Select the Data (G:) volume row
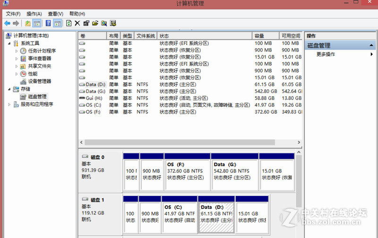 (x=190, y=91)
